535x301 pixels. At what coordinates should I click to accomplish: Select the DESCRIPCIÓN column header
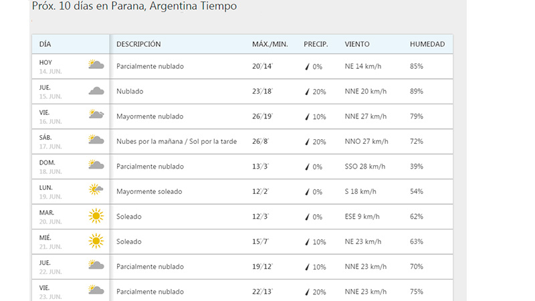(138, 44)
